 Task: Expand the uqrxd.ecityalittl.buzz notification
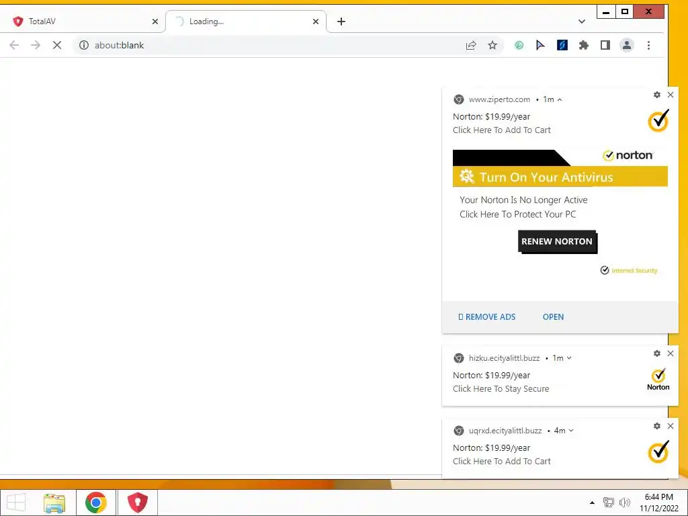click(x=571, y=431)
